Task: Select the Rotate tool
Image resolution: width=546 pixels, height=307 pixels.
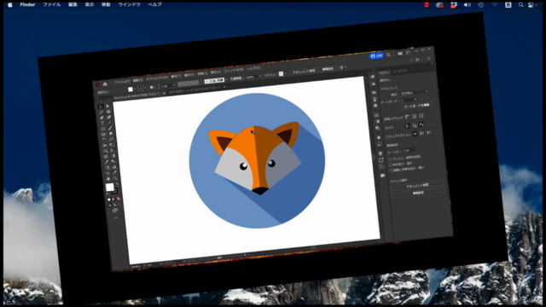Action: (104, 139)
